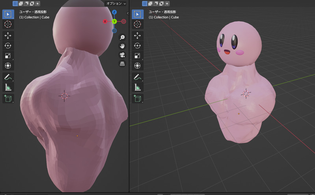Click the Kirby face head in right viewport

click(x=239, y=44)
